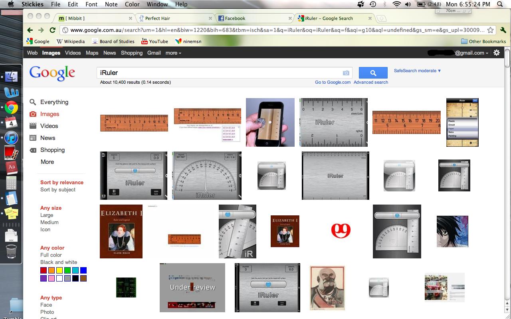Reload the page with refresh icon

pos(52,30)
